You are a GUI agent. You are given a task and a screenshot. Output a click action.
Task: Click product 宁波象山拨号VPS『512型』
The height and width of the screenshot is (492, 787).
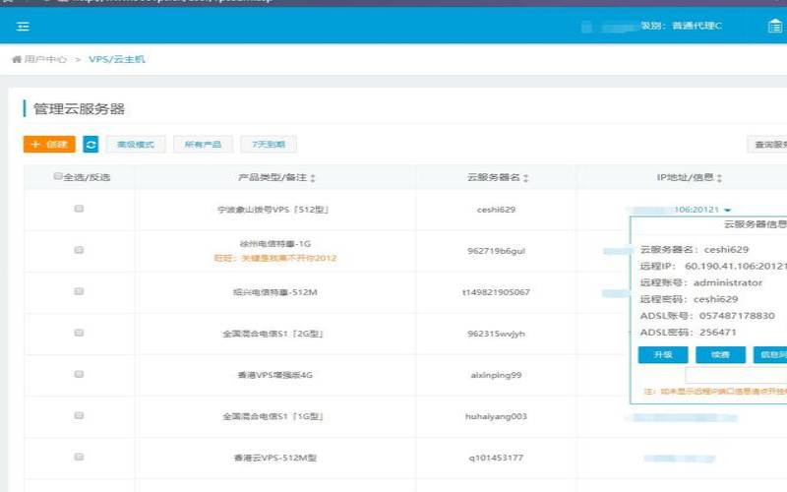(x=273, y=210)
